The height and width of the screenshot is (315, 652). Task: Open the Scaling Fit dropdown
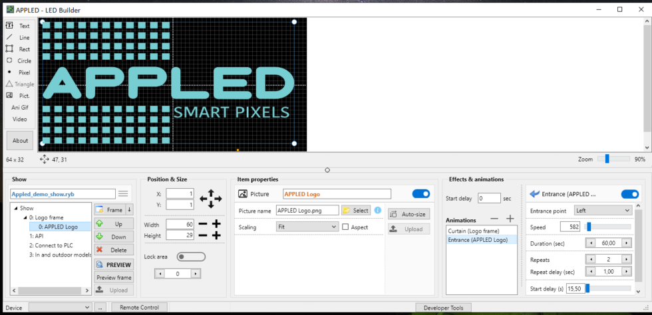[x=307, y=227]
